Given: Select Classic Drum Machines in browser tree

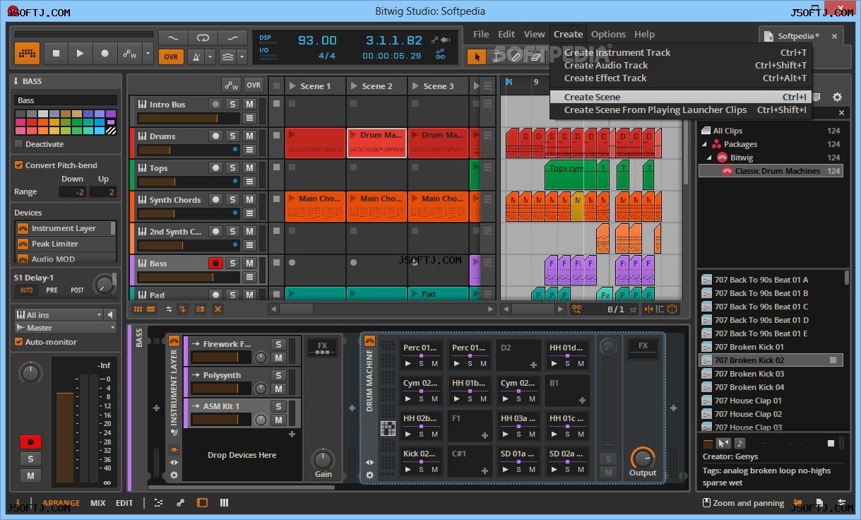Looking at the screenshot, I should point(771,171).
